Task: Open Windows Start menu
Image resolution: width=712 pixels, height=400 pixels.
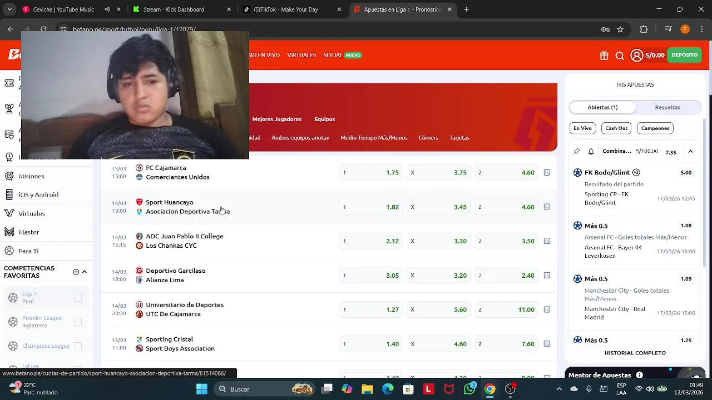Action: 202,389
